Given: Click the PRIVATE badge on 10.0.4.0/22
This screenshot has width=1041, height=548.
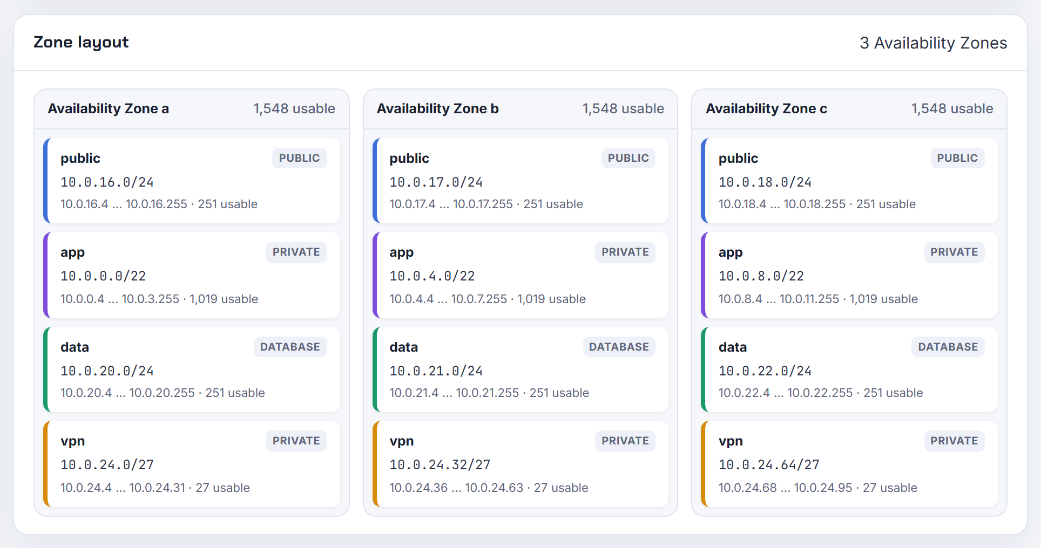Looking at the screenshot, I should point(625,252).
